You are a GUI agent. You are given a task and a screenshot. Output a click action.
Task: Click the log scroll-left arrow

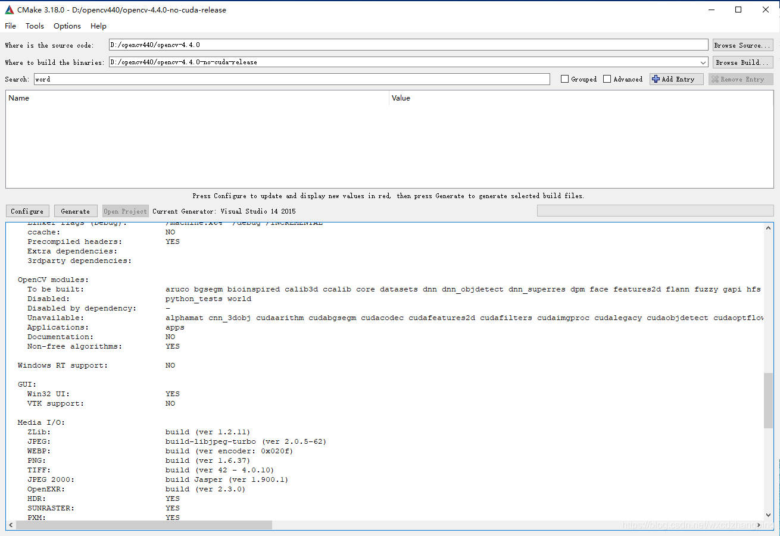pos(11,525)
